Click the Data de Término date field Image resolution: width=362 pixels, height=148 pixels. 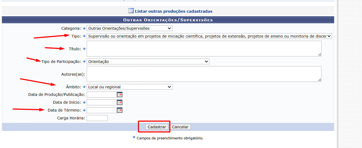[x=102, y=110]
